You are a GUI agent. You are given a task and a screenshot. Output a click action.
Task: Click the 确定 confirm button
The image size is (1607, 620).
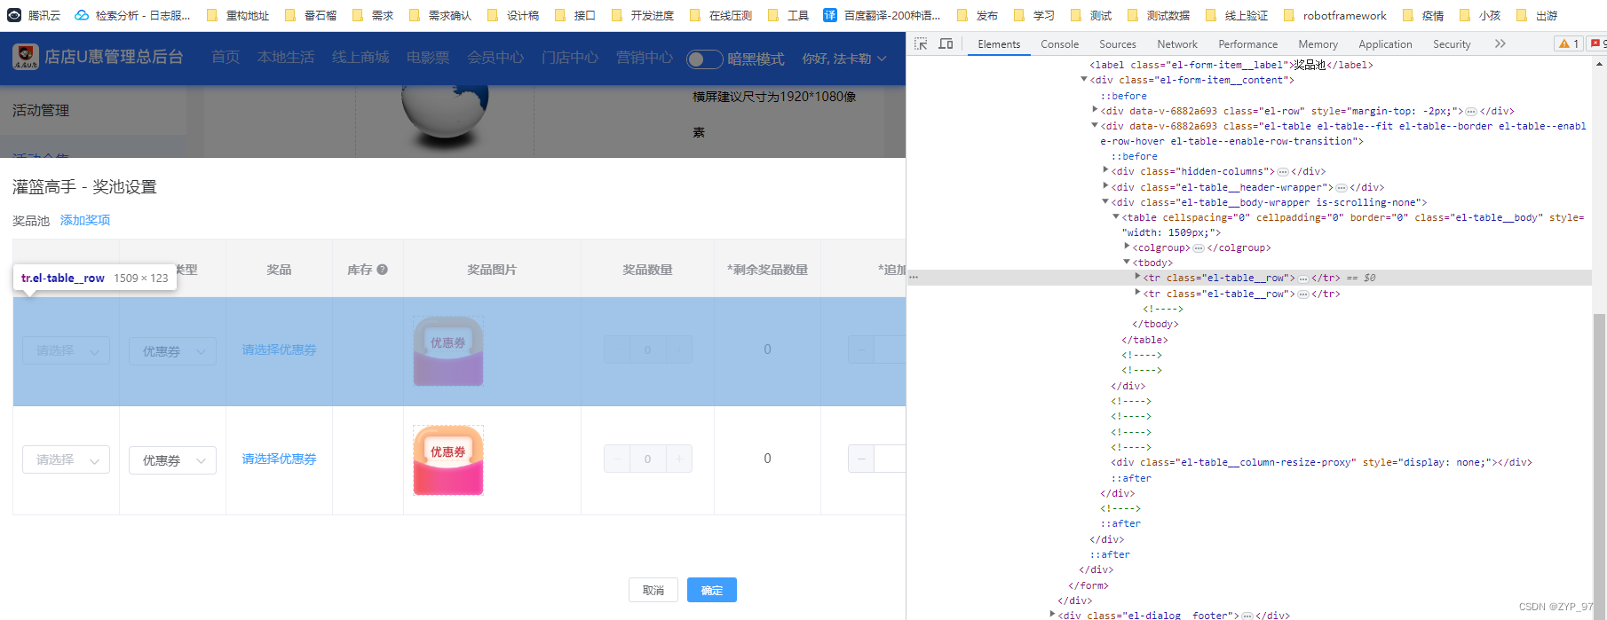click(712, 590)
